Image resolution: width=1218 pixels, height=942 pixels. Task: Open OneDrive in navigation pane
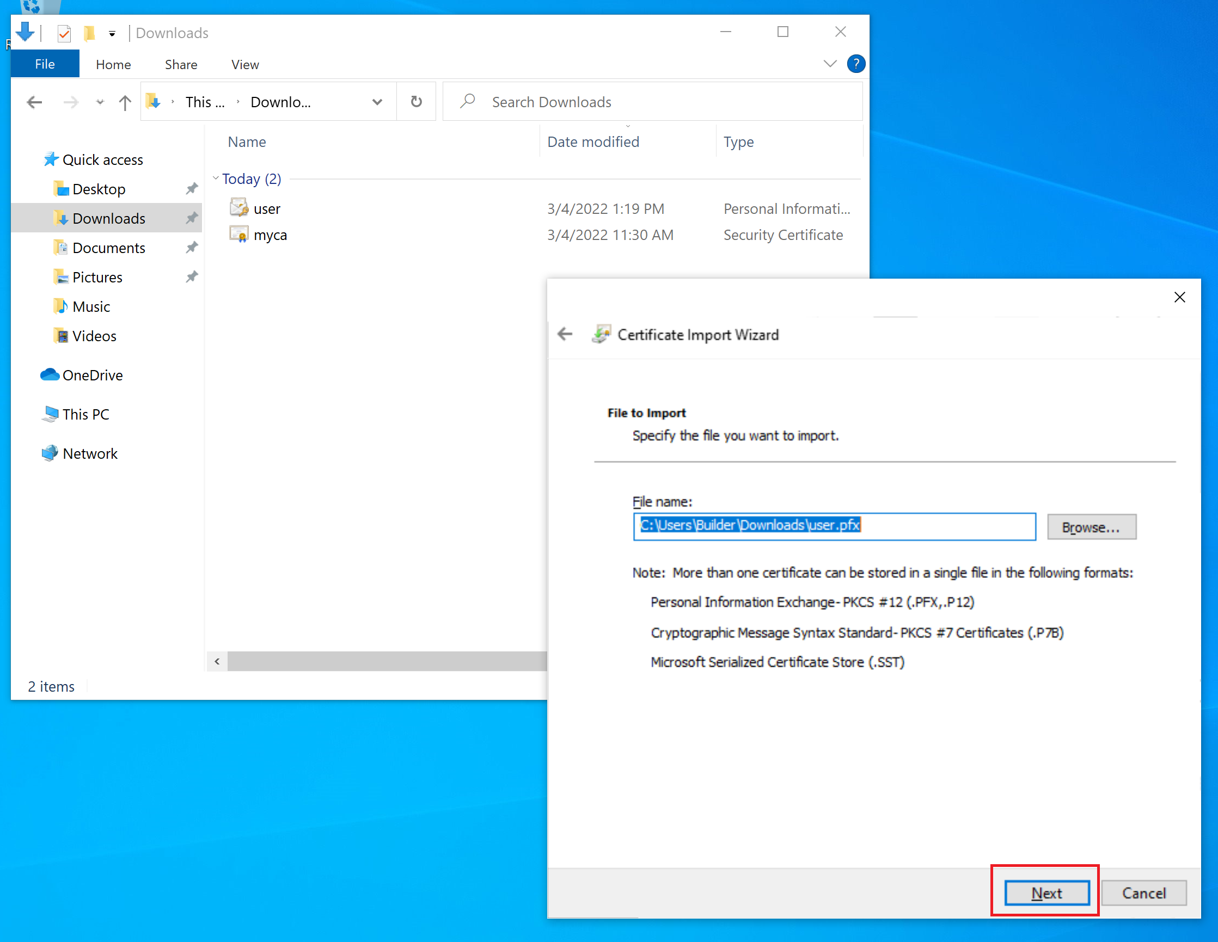coord(92,375)
